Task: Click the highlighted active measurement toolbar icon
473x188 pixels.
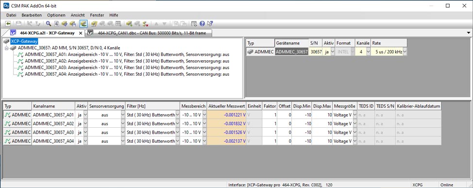Action: [84, 23]
